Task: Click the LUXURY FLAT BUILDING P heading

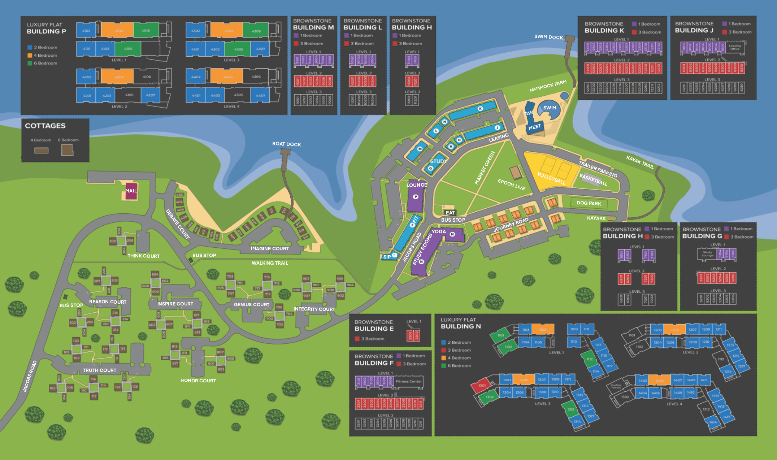Action: [46, 28]
